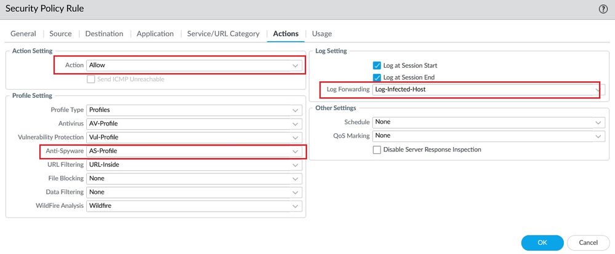The image size is (615, 254).
Task: Go to the Service/URL Category tab
Action: pos(223,34)
